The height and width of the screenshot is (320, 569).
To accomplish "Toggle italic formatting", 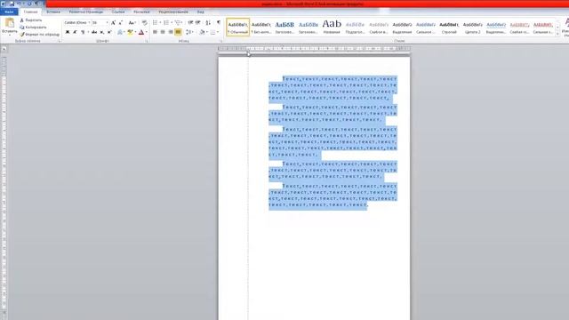I will coord(75,32).
